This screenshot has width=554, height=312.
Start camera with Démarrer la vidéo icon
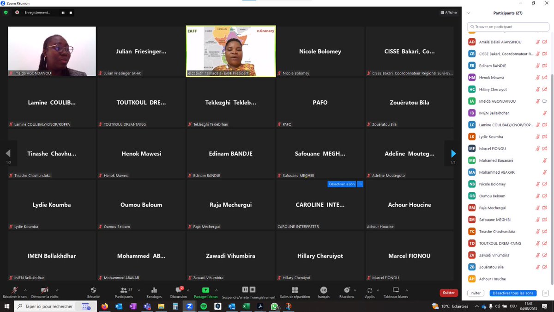(45, 290)
